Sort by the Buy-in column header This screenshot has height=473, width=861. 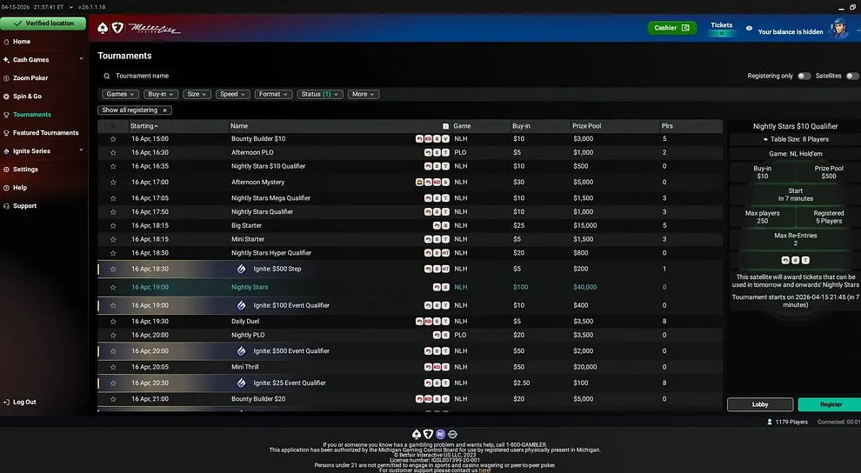click(x=521, y=126)
